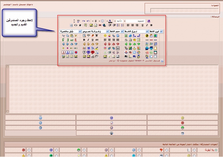Click the scissors cut icon

(64, 36)
